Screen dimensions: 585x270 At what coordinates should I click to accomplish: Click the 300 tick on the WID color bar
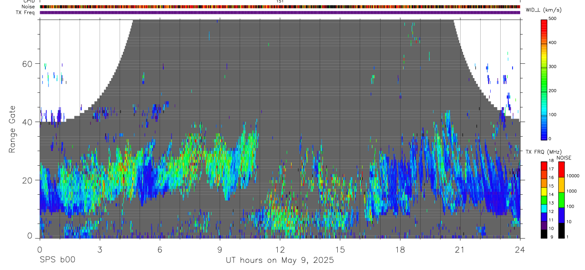pyautogui.click(x=554, y=67)
